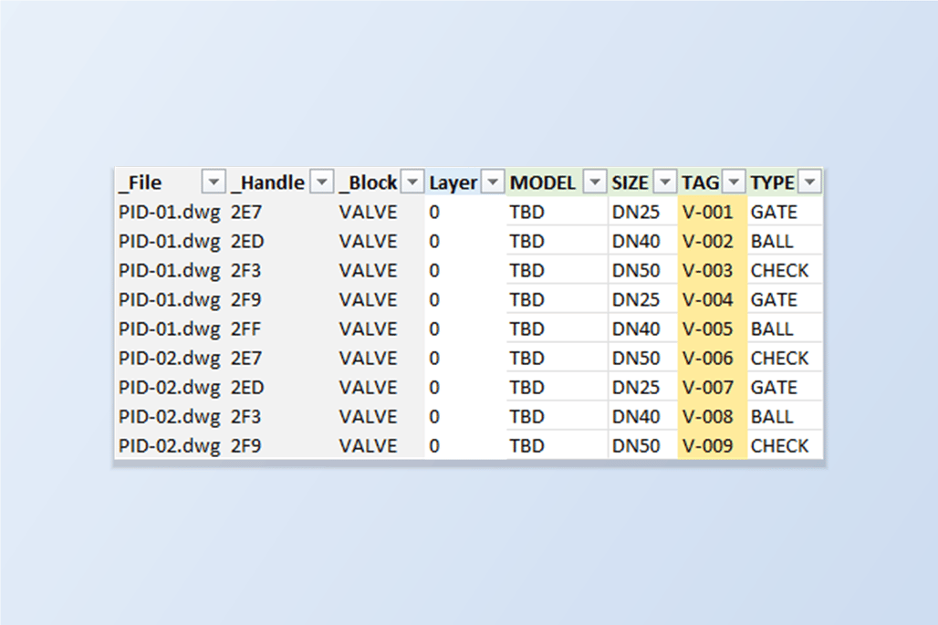Screen dimensions: 938x625
Task: Select the MODEL header cell
Action: click(557, 182)
